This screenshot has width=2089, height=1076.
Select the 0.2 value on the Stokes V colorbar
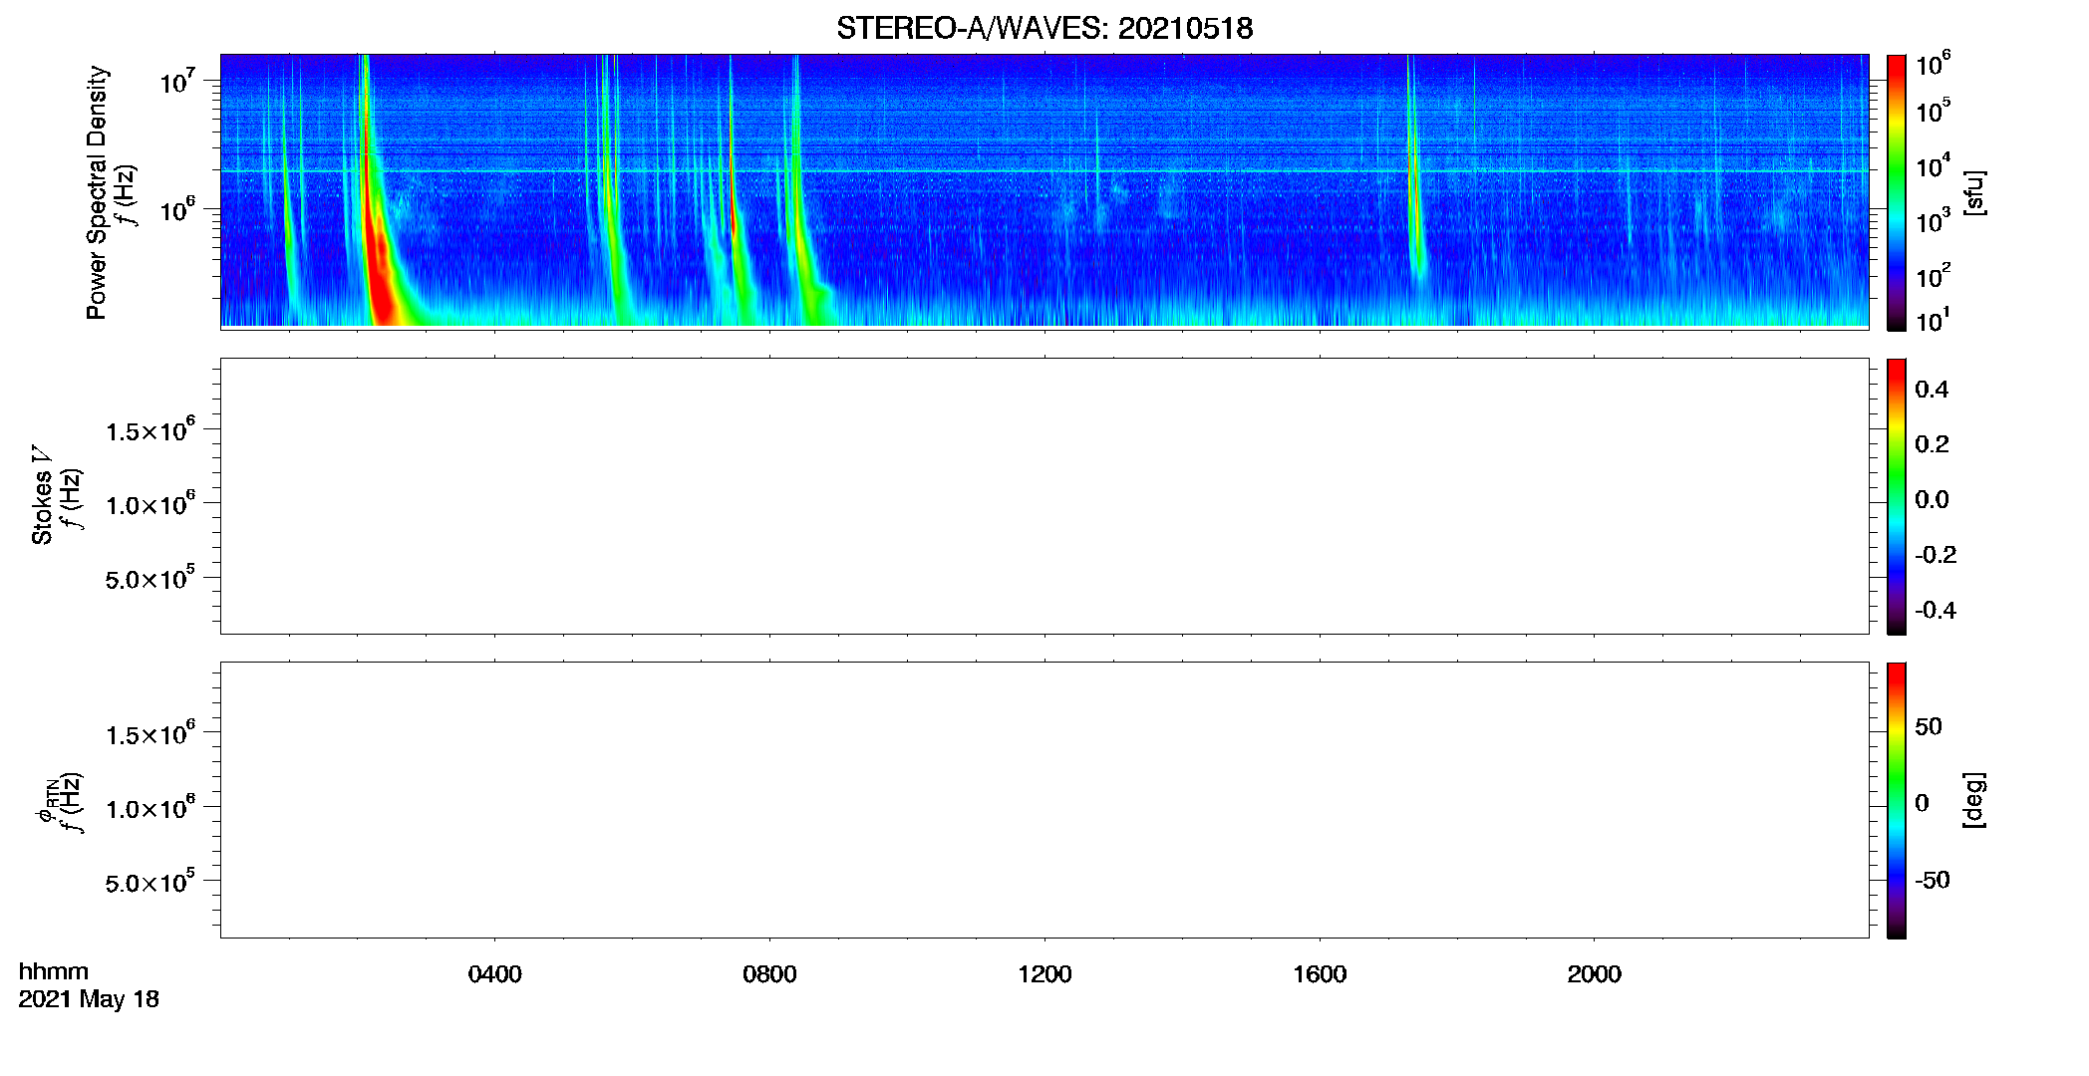coord(1932,444)
